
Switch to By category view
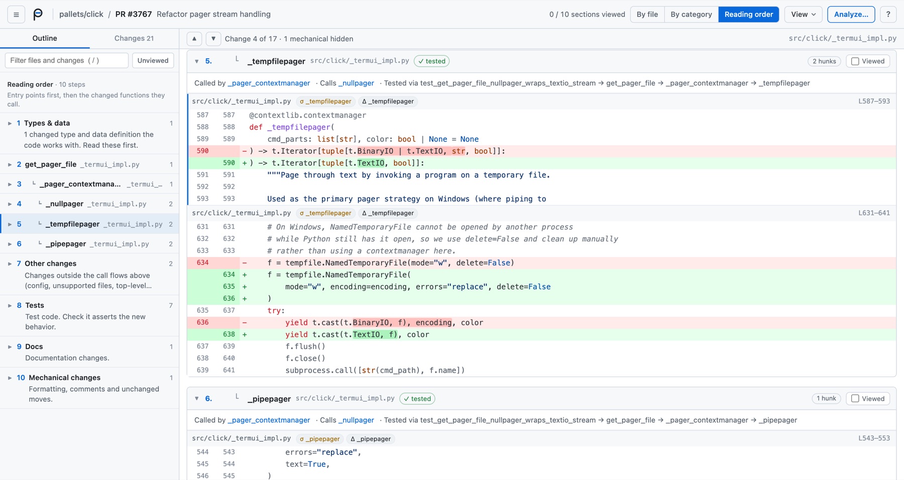[691, 15]
